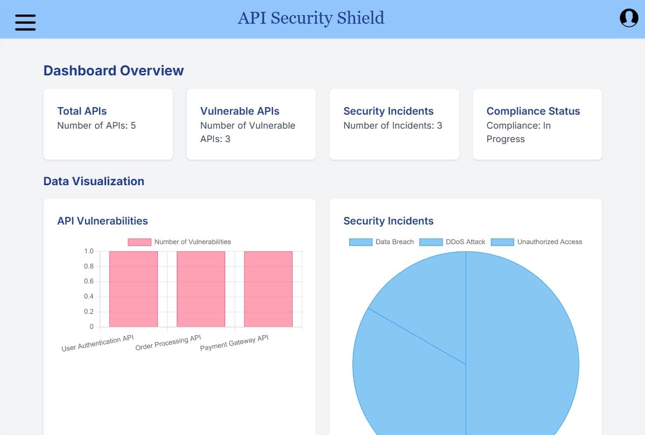Select the Total APIs summary card
645x435 pixels.
pos(108,124)
